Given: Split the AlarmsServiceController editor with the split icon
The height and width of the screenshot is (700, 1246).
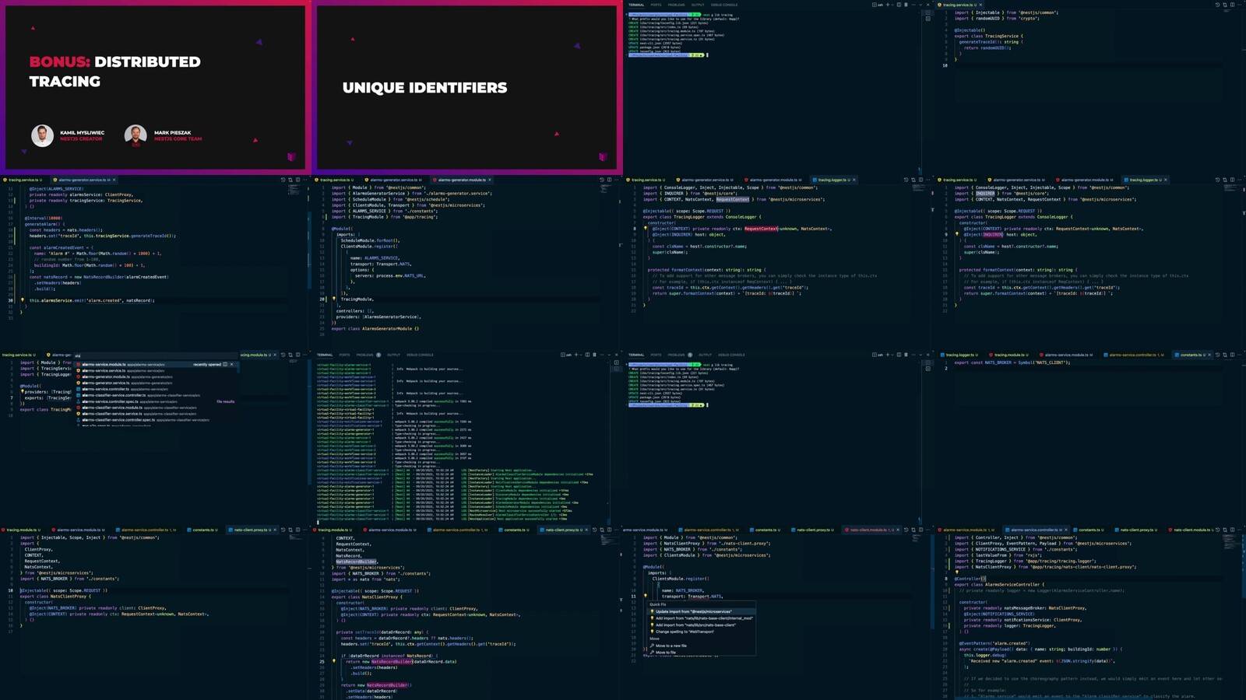Looking at the screenshot, I should (1232, 530).
